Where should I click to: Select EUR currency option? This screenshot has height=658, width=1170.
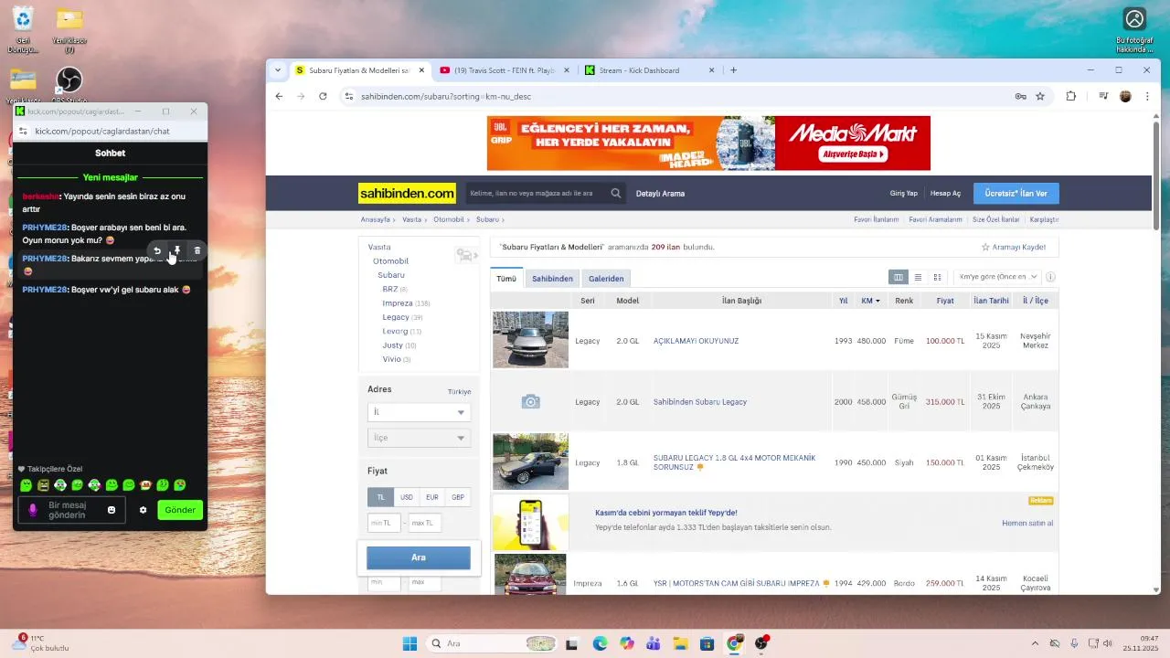(432, 497)
